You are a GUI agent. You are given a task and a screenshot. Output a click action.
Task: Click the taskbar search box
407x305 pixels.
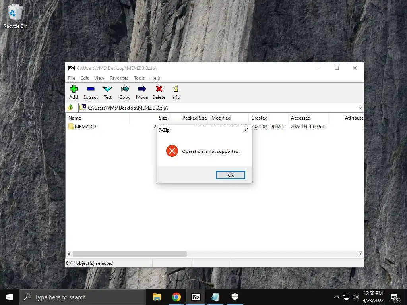[x=83, y=297]
